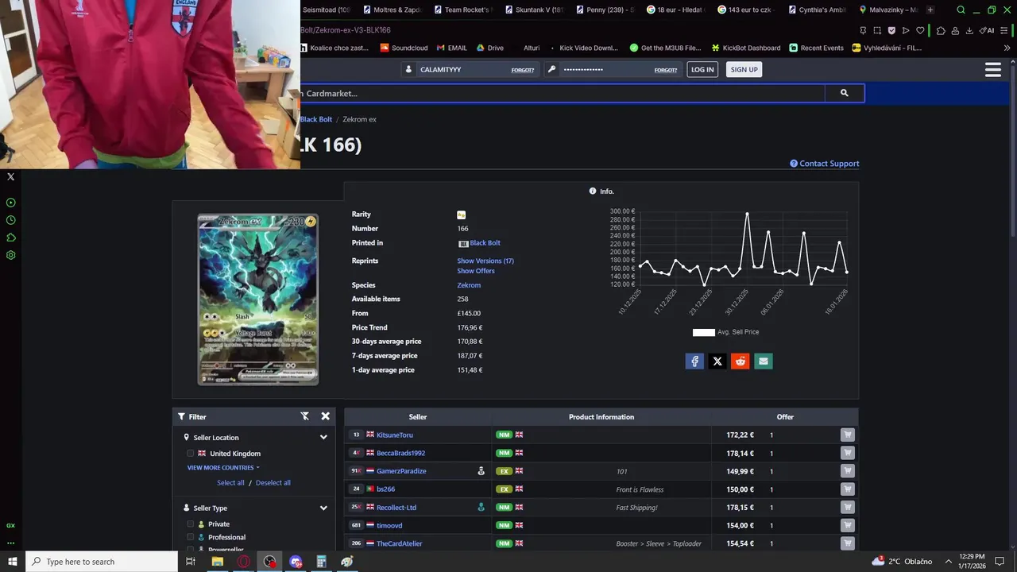Switch to Cynthia's Ambition browser tab
1017x572 pixels.
816,10
